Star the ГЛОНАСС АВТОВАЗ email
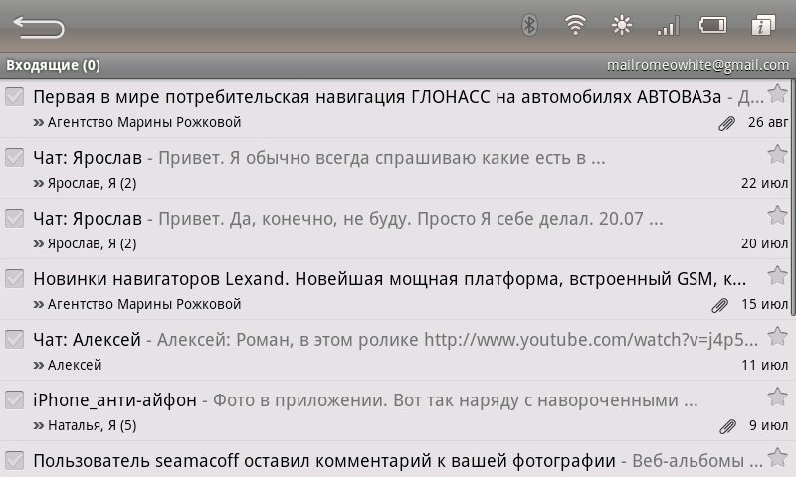The height and width of the screenshot is (477, 796). [x=777, y=93]
